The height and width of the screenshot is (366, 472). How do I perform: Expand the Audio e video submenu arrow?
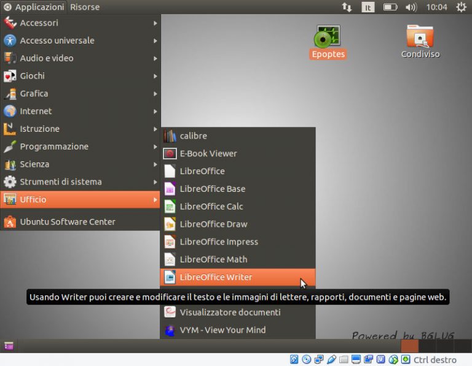[155, 58]
